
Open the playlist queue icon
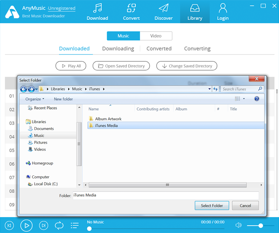point(75,225)
